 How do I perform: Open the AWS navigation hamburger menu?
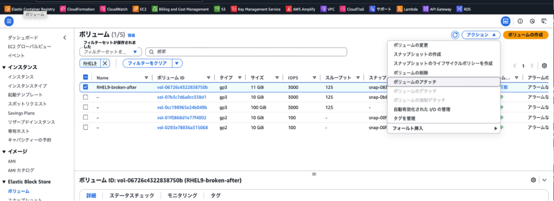[9, 22]
